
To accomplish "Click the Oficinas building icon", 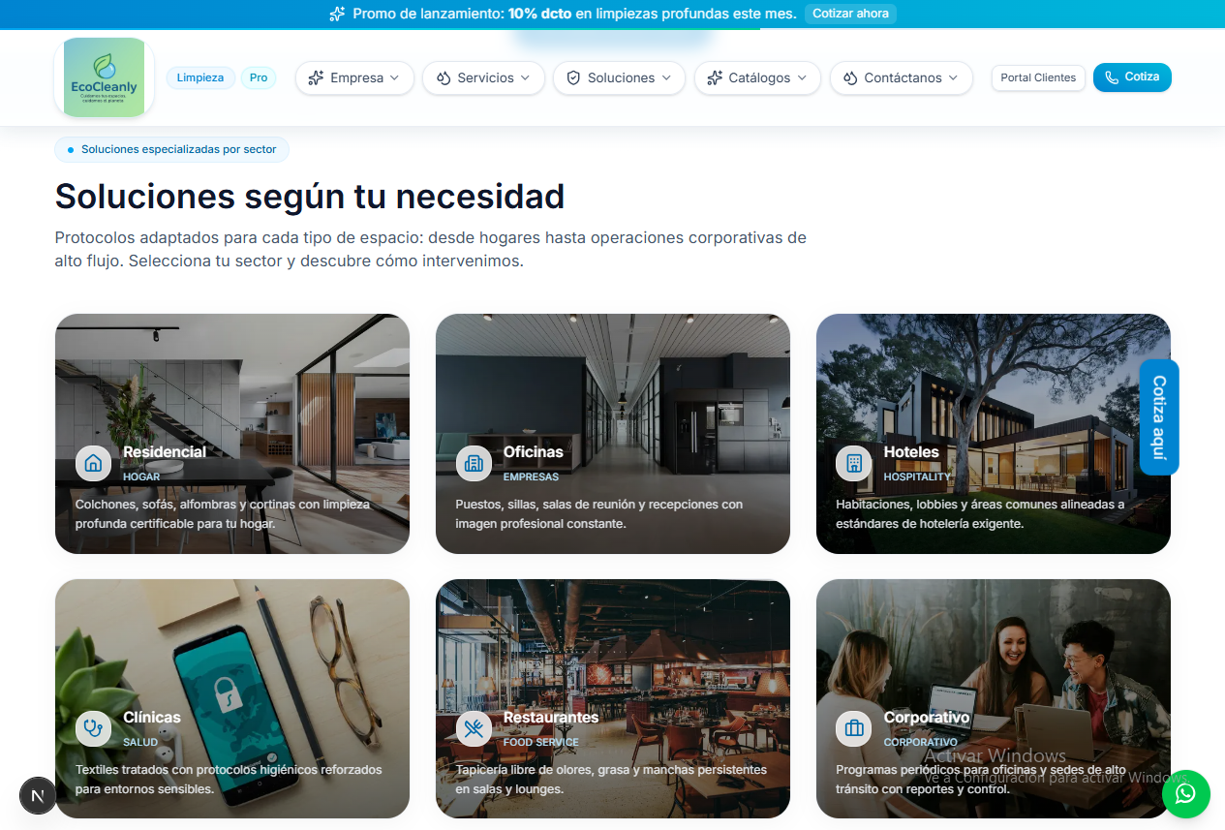I will pos(474,463).
